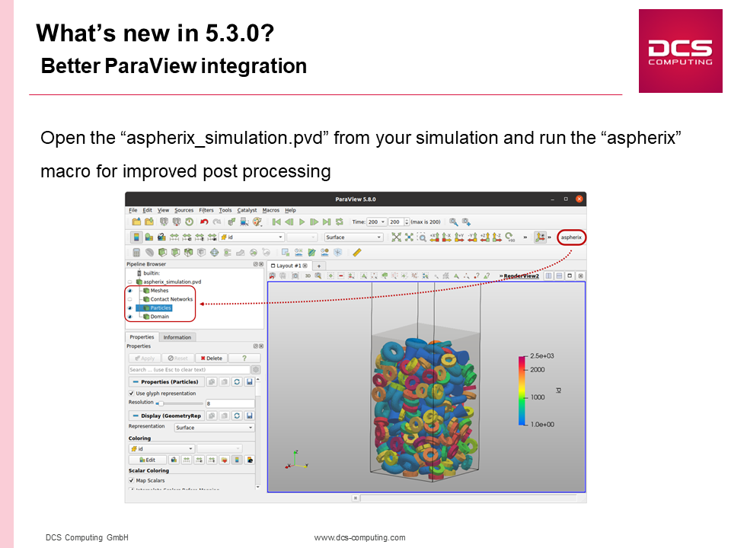The image size is (731, 548).
Task: Open the File menu
Action: tap(132, 210)
